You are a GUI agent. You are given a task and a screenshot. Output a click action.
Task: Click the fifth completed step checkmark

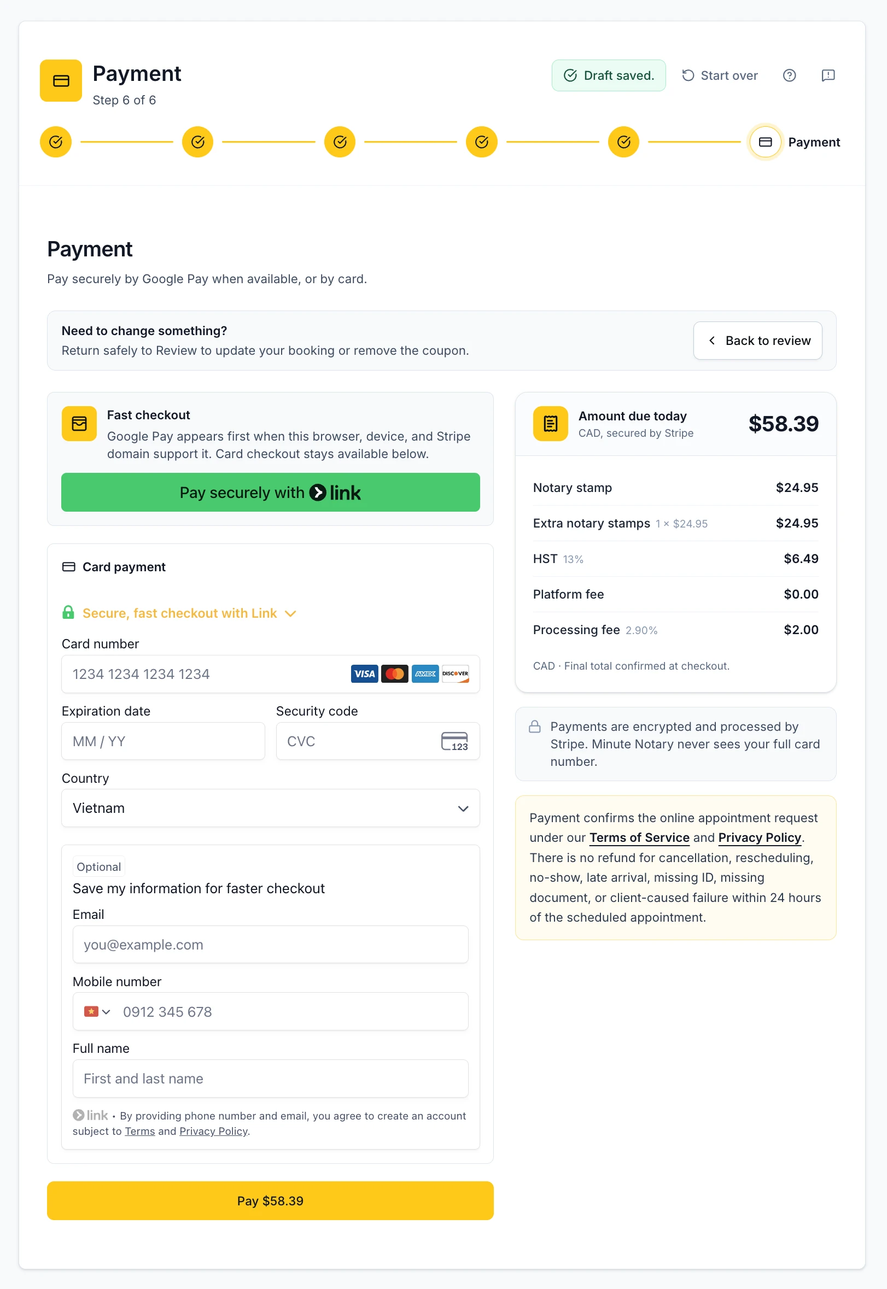click(x=623, y=142)
